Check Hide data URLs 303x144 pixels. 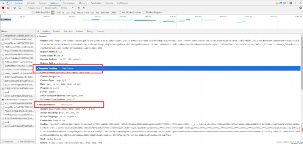34,12
